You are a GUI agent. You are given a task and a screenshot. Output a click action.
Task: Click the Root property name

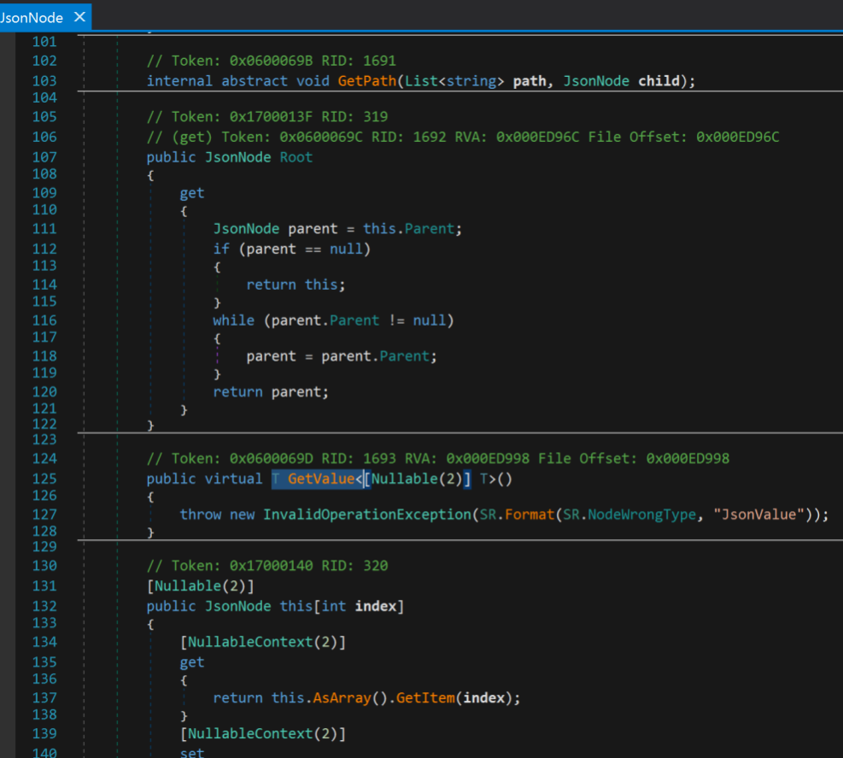[x=296, y=157]
